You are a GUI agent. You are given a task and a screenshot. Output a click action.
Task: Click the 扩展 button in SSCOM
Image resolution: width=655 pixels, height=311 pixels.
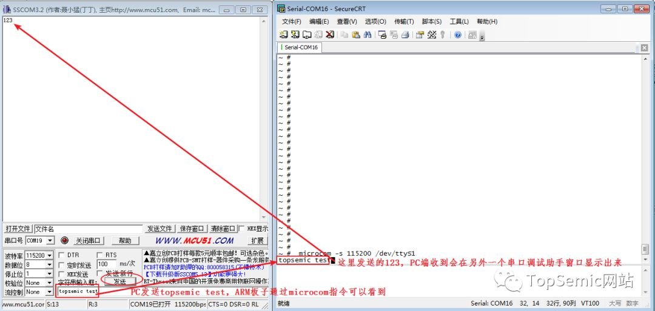pyautogui.click(x=257, y=241)
